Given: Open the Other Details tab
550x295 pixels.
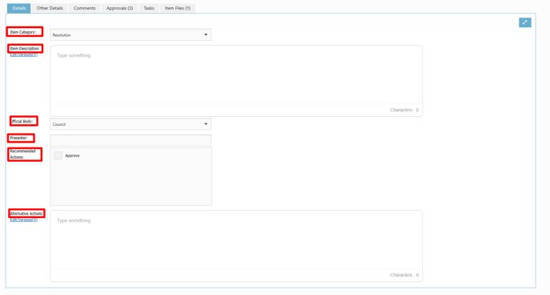Looking at the screenshot, I should [x=50, y=8].
